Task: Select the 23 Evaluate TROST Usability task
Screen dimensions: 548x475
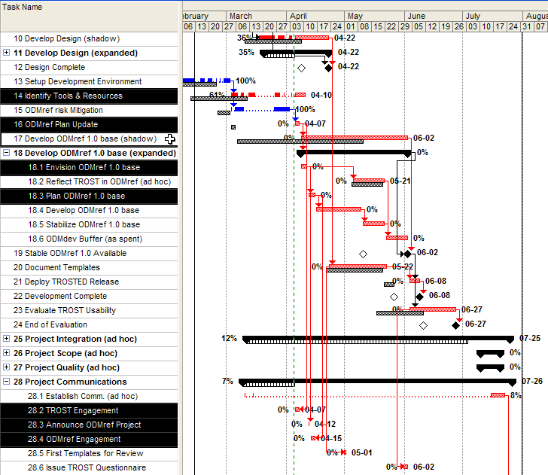Action: pos(89,310)
